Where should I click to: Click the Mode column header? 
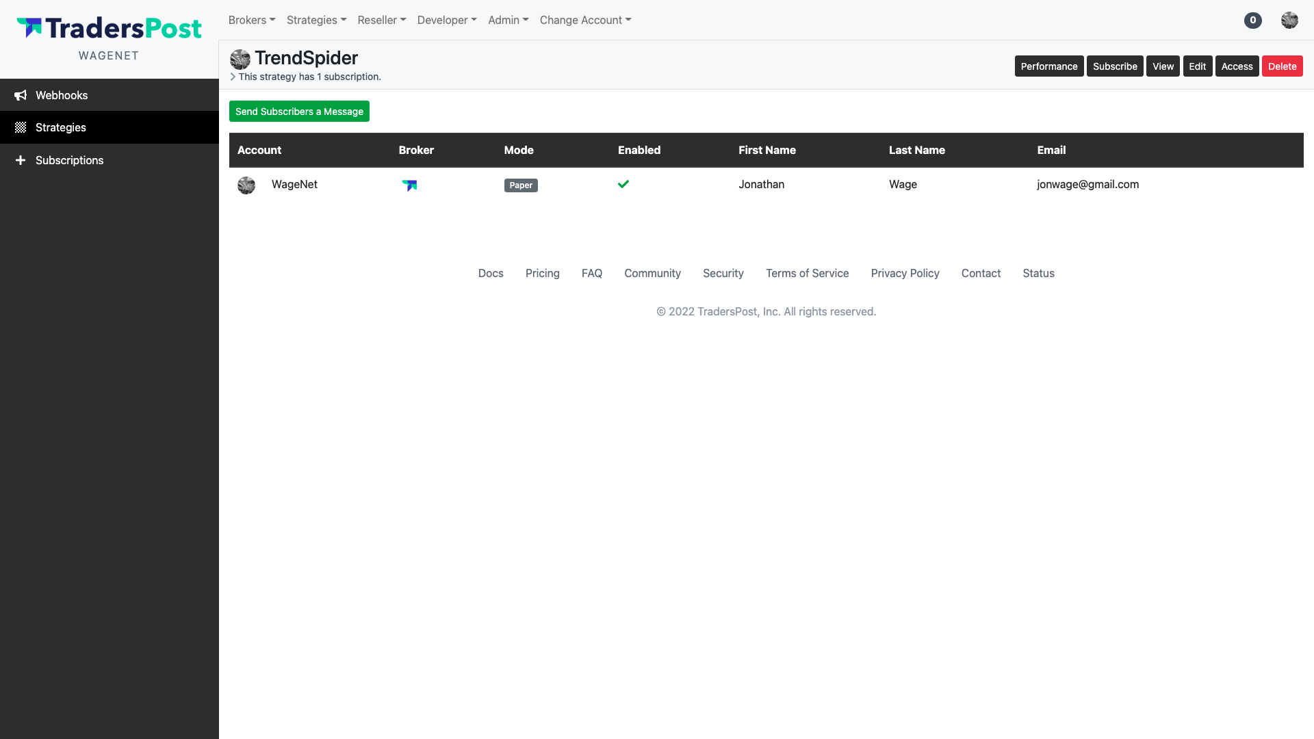tap(519, 150)
